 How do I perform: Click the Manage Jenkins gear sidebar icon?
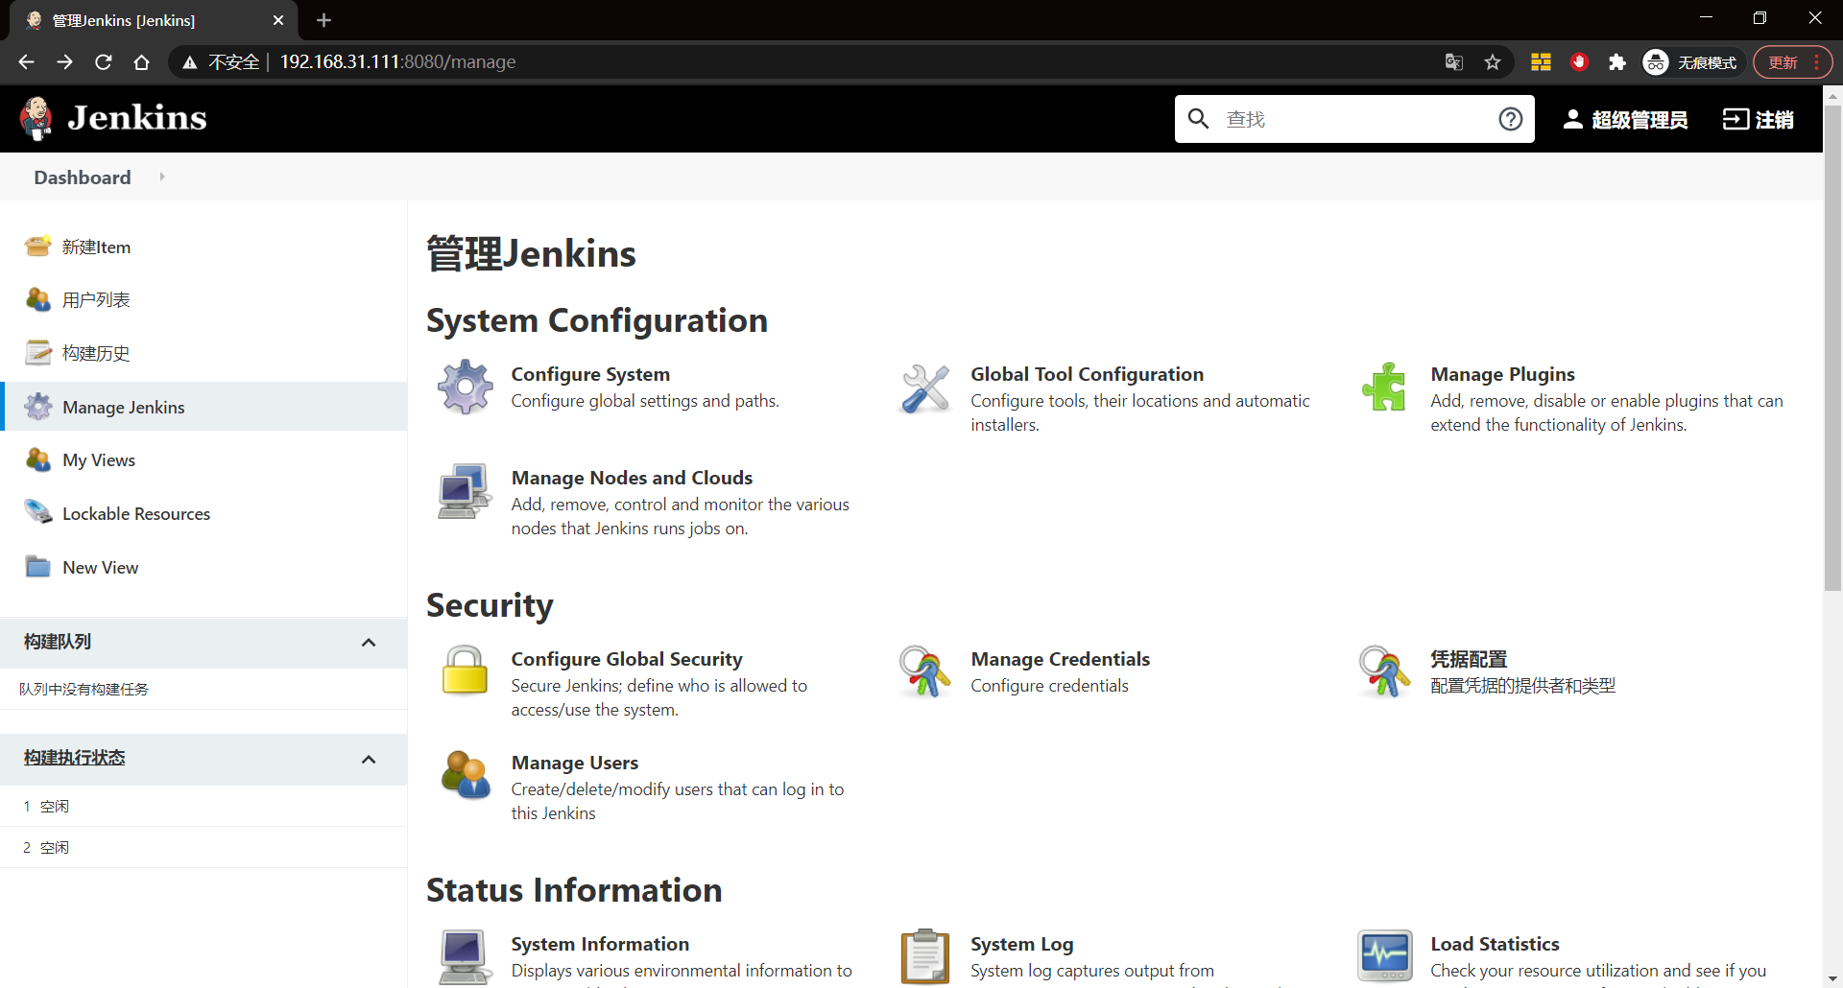coord(38,407)
